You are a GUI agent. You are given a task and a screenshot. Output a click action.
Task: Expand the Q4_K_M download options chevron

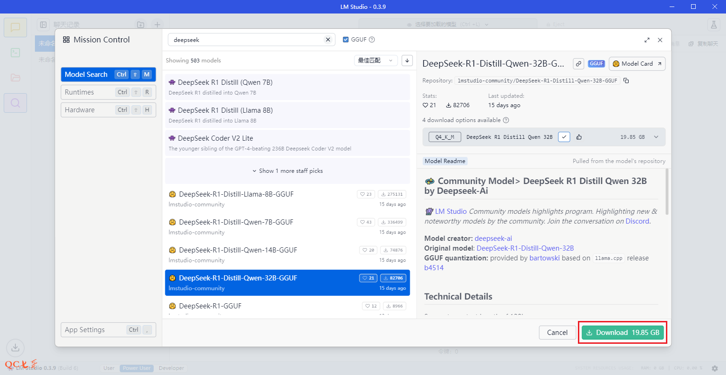(x=656, y=137)
